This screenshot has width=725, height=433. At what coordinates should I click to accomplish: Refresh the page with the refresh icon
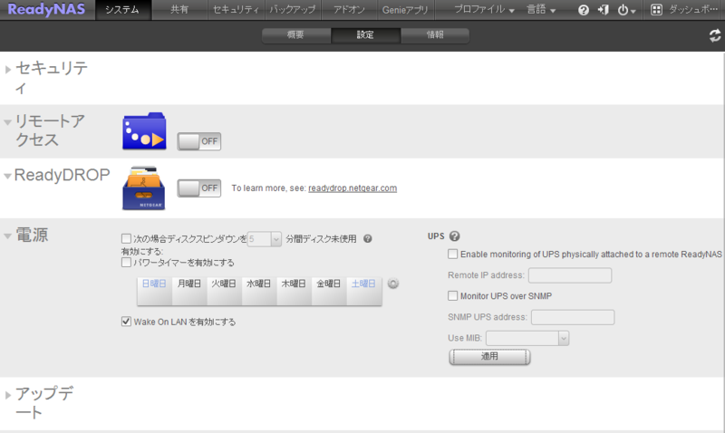point(715,35)
